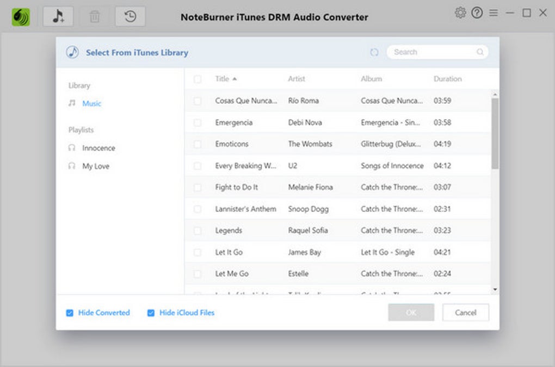Click the Estelle artist cell
The width and height of the screenshot is (555, 367).
coord(298,273)
